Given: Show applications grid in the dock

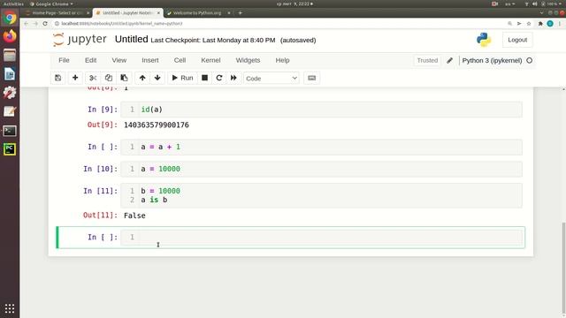Looking at the screenshot, I should pos(10,308).
